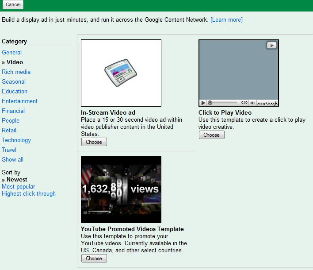Click the video seek bar in player preview
The image size is (313, 270).
click(x=222, y=103)
